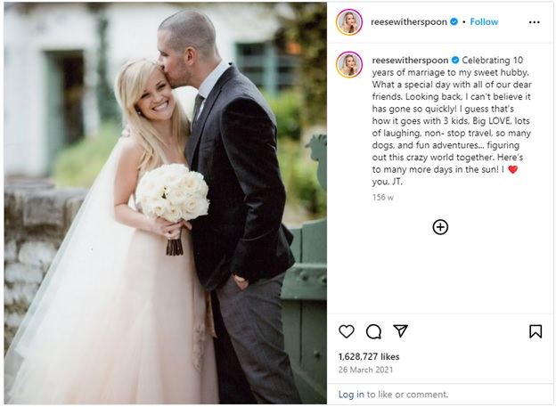Screen dimensions: 556x407
Task: Click the red heart emoji in caption
Action: (512, 169)
